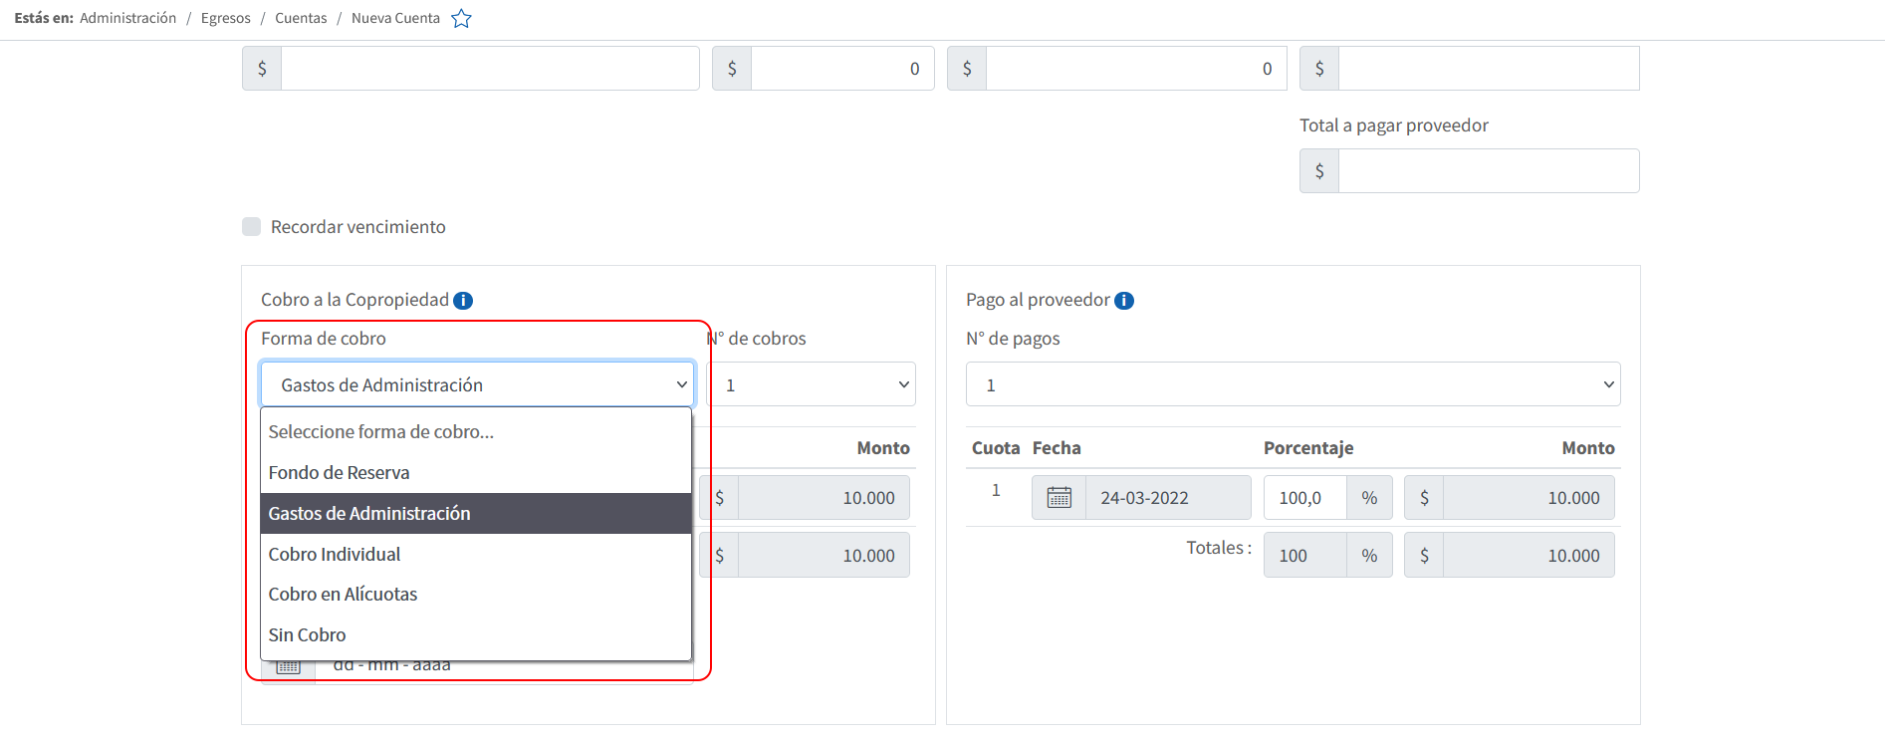Go to the Administración breadcrumb

(x=127, y=18)
